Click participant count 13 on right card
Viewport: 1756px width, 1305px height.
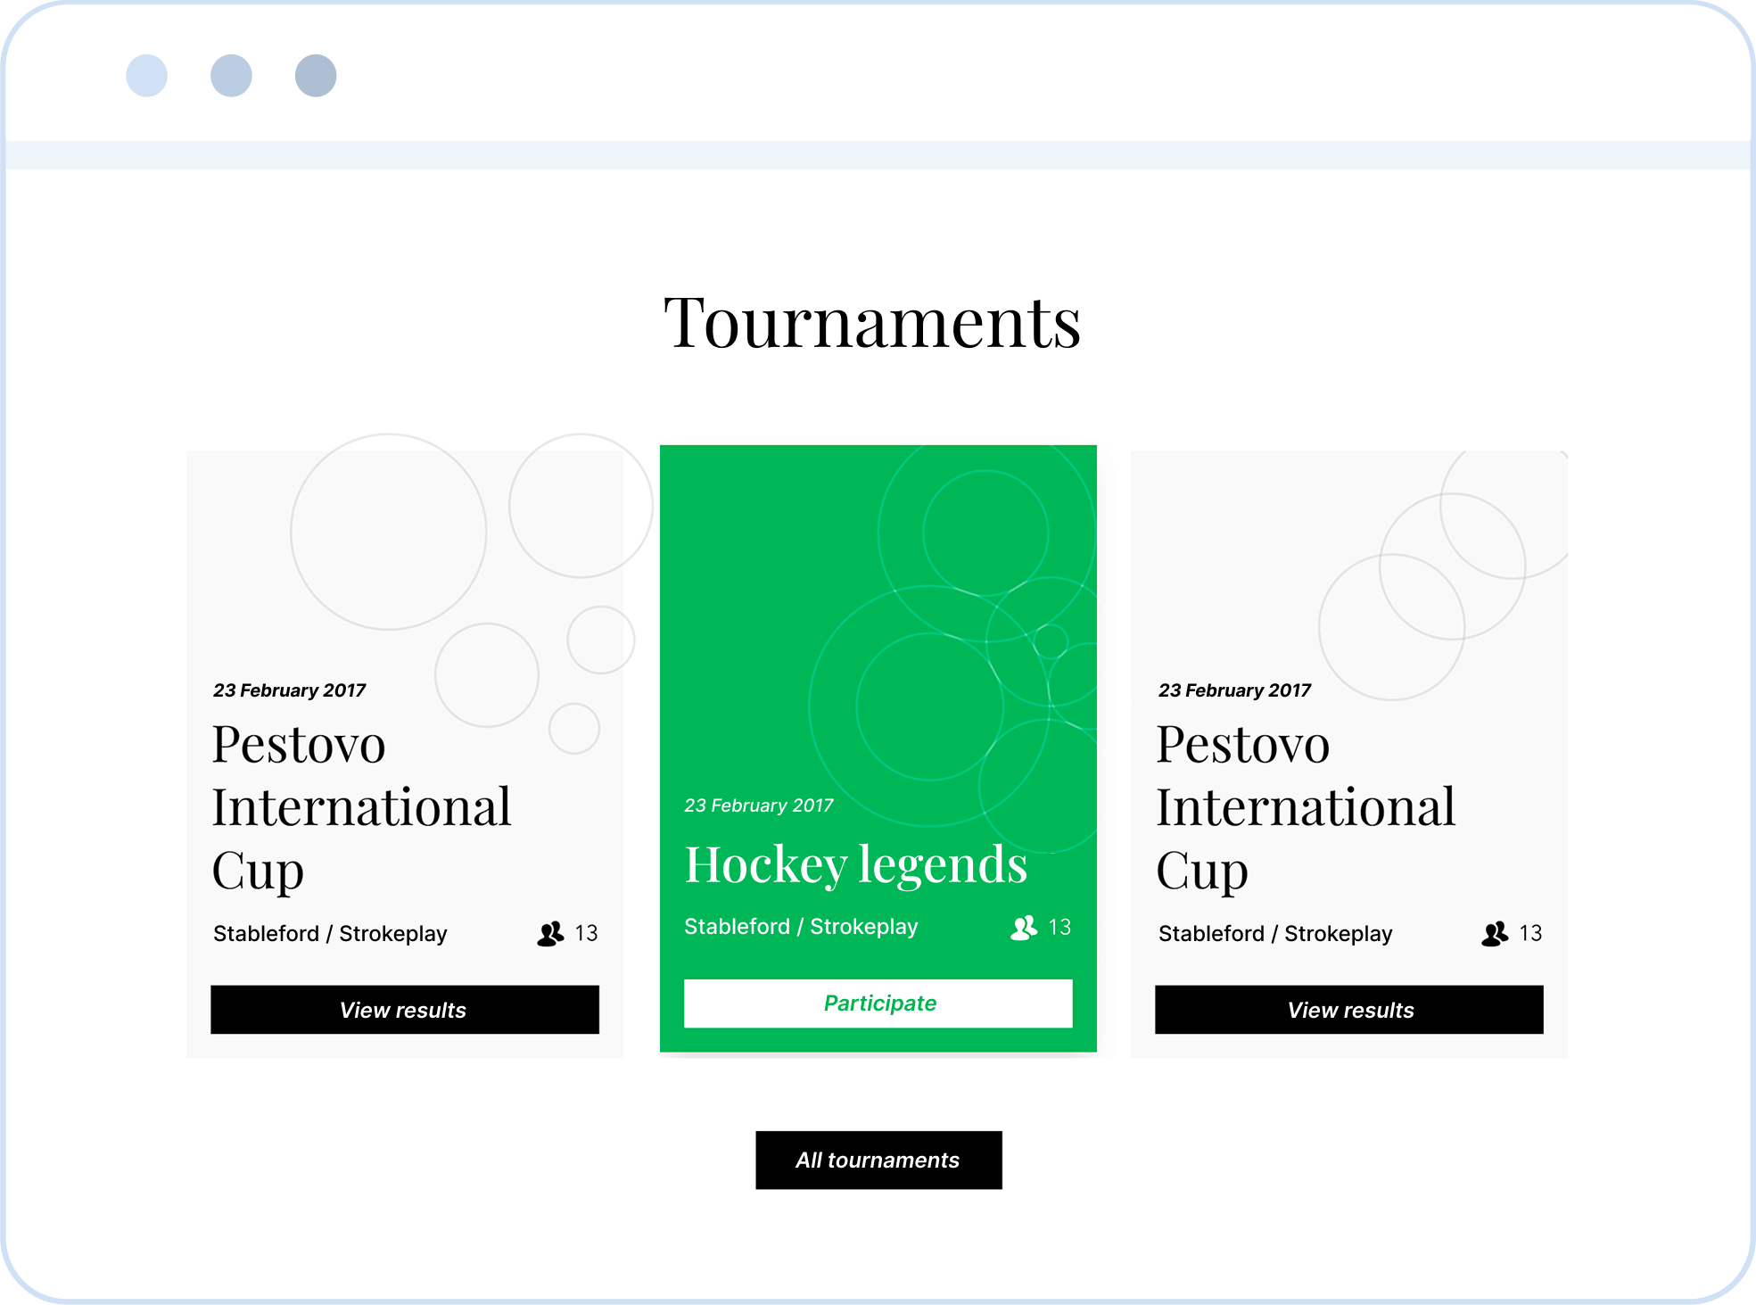(x=1530, y=934)
